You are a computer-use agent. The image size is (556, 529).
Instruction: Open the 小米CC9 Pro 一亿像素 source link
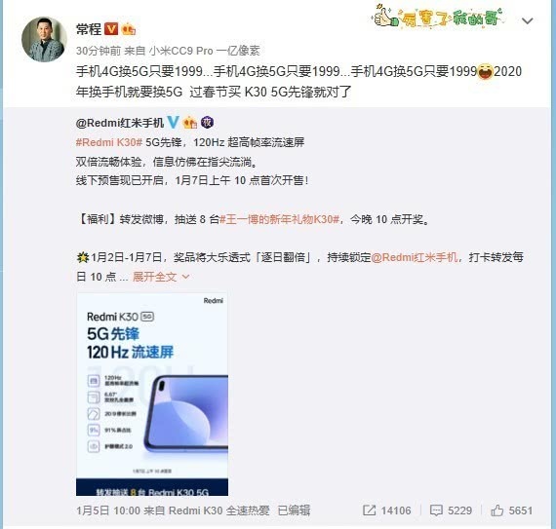point(204,51)
